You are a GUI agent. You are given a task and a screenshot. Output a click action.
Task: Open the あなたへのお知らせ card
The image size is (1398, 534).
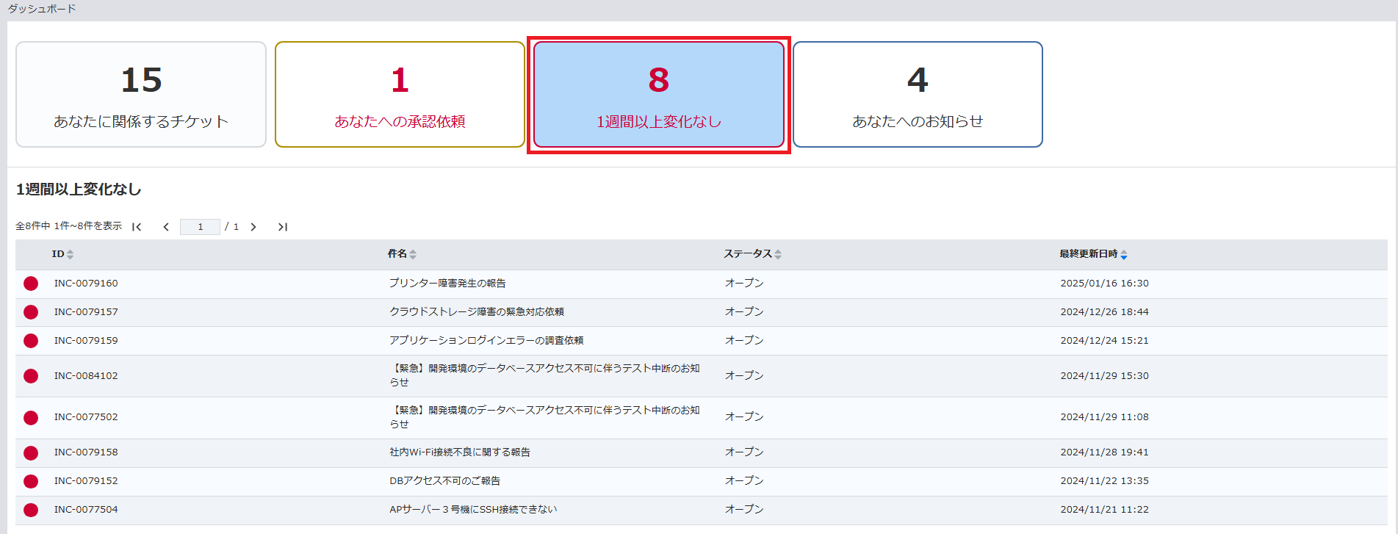[x=918, y=95]
